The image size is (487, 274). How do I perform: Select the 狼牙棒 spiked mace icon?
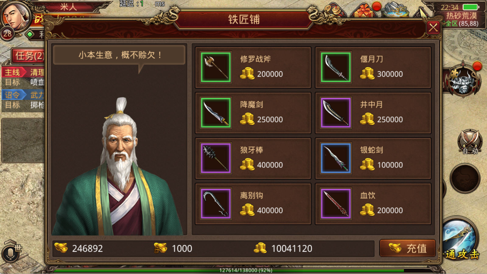[x=216, y=158]
